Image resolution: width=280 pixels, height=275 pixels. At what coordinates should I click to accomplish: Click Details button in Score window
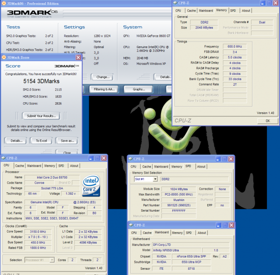tap(17, 141)
